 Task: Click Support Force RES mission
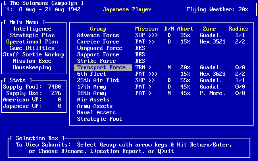140,54
